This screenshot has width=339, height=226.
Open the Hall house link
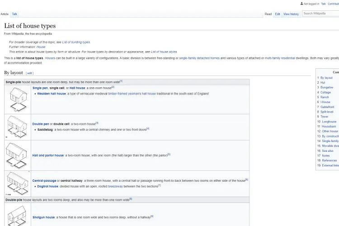point(77,88)
